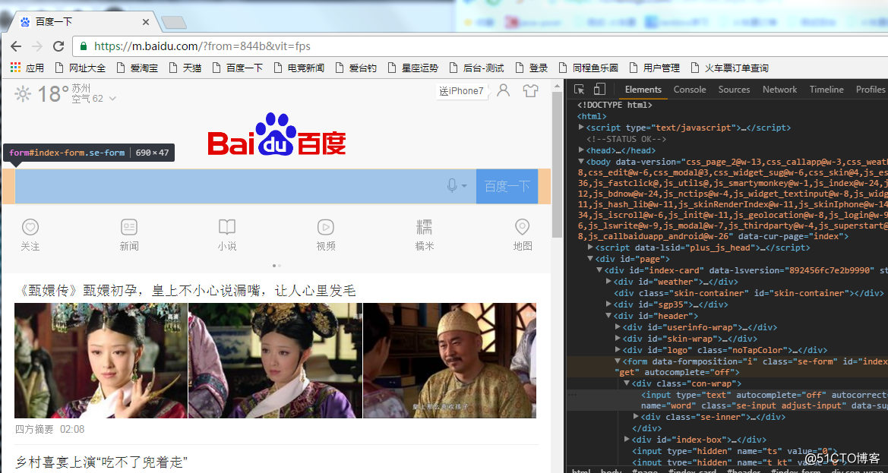
Task: Expand the div id sgp35 node
Action: 608,304
